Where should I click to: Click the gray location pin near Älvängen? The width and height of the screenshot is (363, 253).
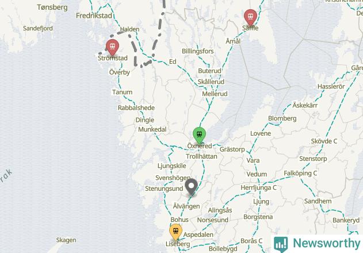pyautogui.click(x=191, y=187)
